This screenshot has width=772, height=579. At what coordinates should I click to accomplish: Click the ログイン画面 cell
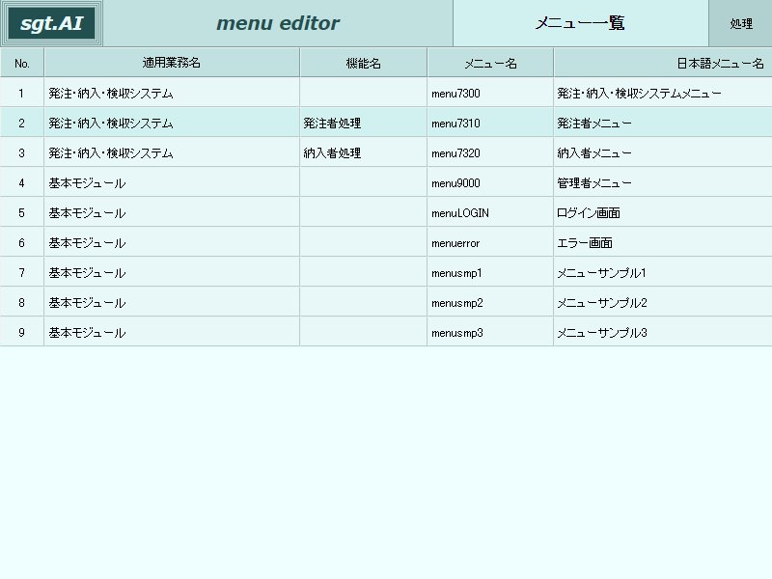click(x=663, y=213)
